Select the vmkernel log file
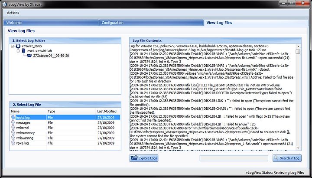The image size is (312, 178). pos(65,128)
